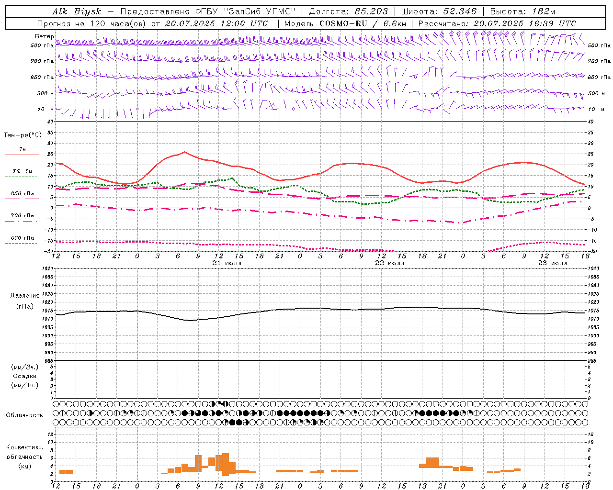Image resolution: width=613 pixels, height=490 pixels.
Task: Select the "Td 2м" dew point legend entry
Action: tap(23, 171)
